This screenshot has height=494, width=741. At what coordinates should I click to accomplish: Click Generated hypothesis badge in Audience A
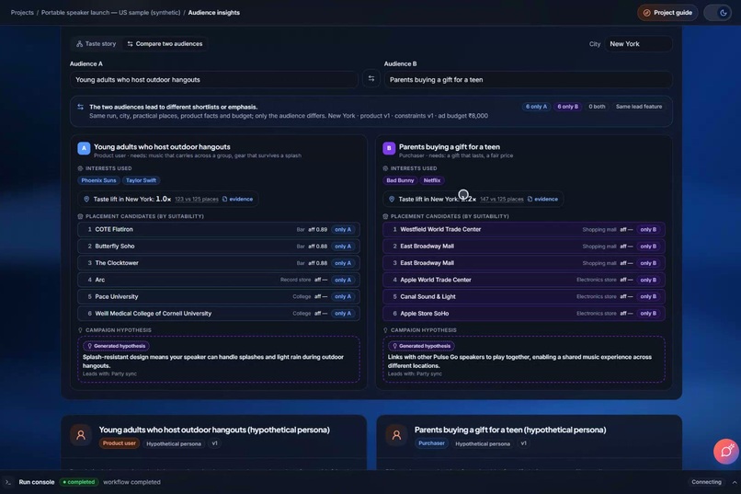[x=116, y=346]
